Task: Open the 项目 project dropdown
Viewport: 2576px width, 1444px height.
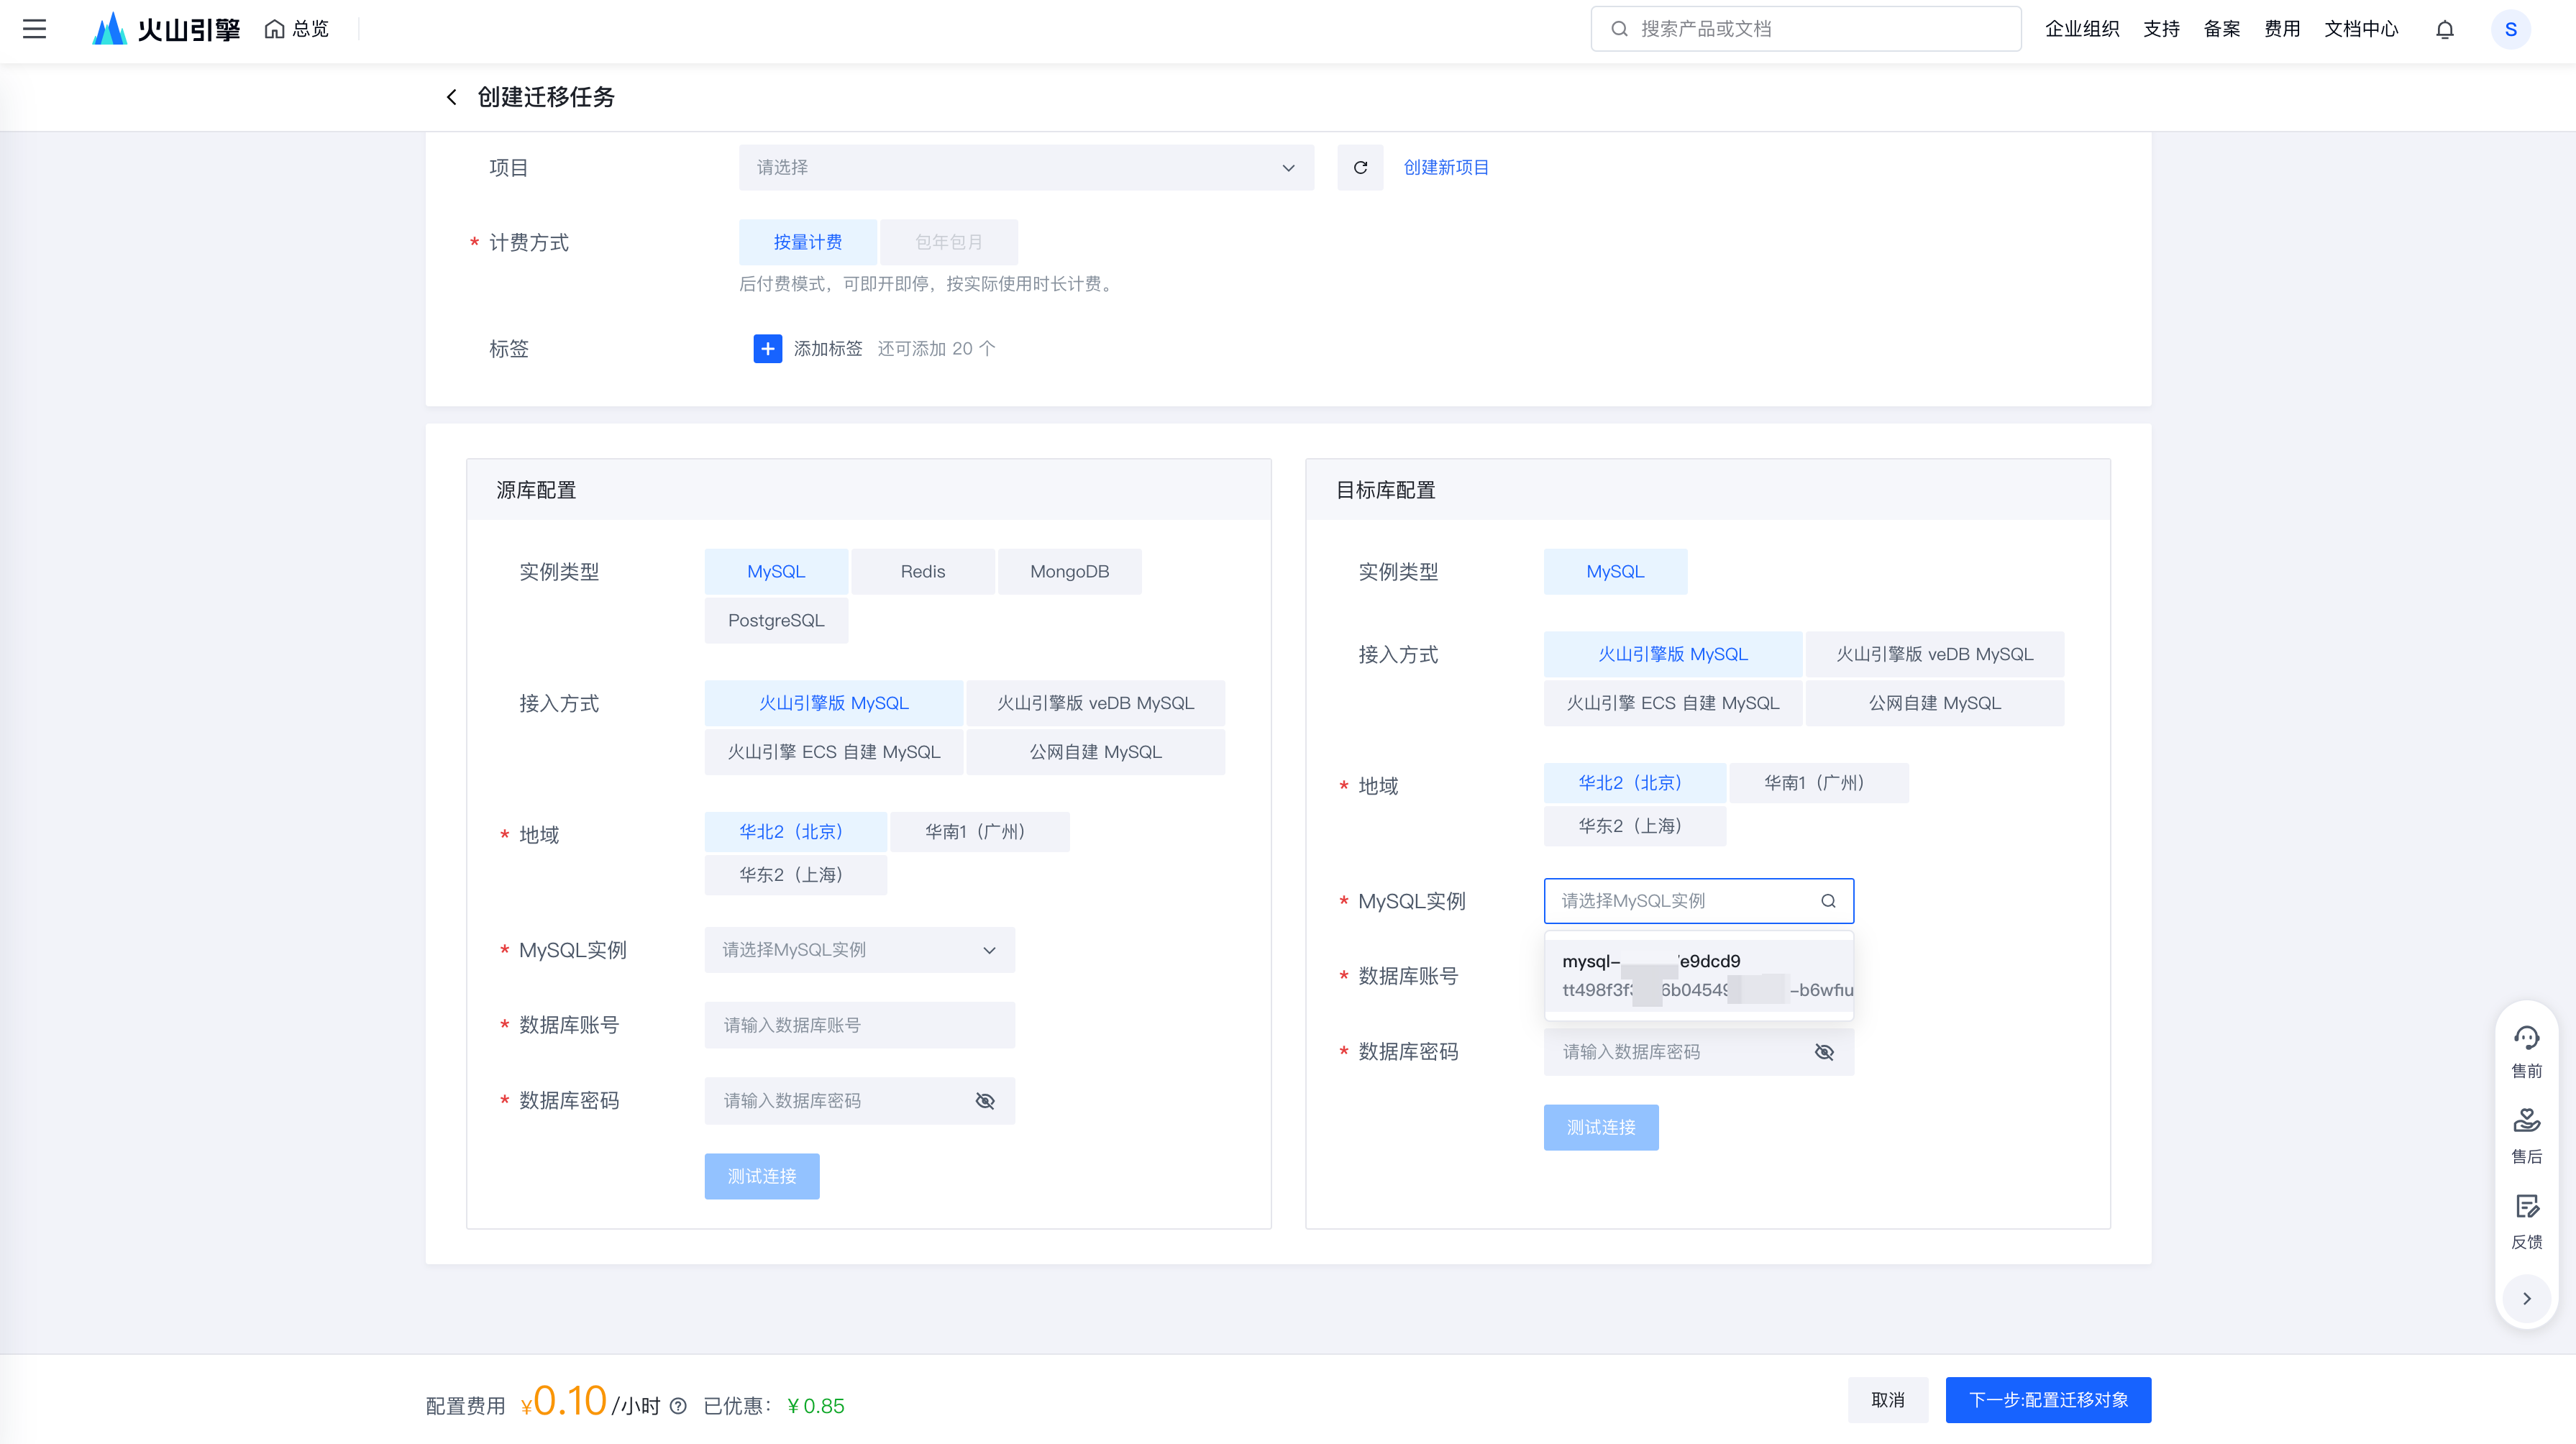Action: tap(1026, 168)
